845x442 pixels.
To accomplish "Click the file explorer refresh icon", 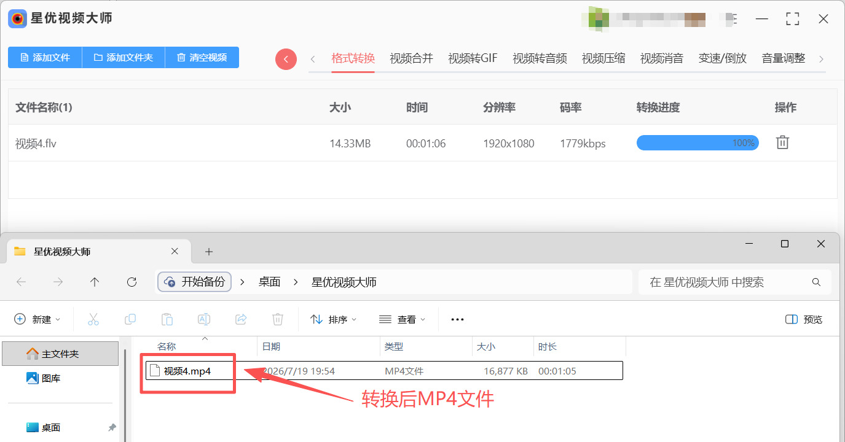I will pyautogui.click(x=132, y=282).
